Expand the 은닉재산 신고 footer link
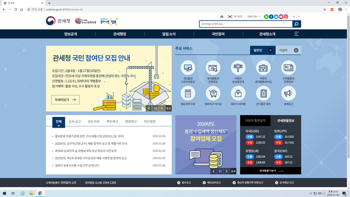Image resolution: width=350 pixels, height=197 pixels. 285,183
